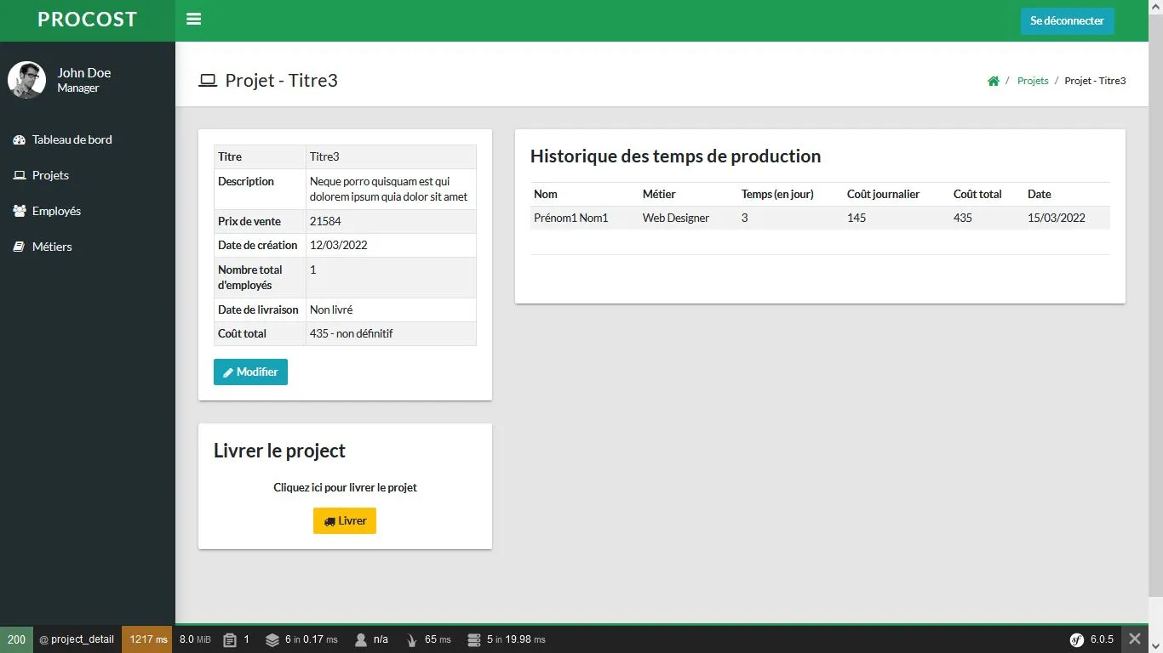The image size is (1163, 653).
Task: Click the Projets laptop icon in the sidebar
Action: tap(20, 175)
